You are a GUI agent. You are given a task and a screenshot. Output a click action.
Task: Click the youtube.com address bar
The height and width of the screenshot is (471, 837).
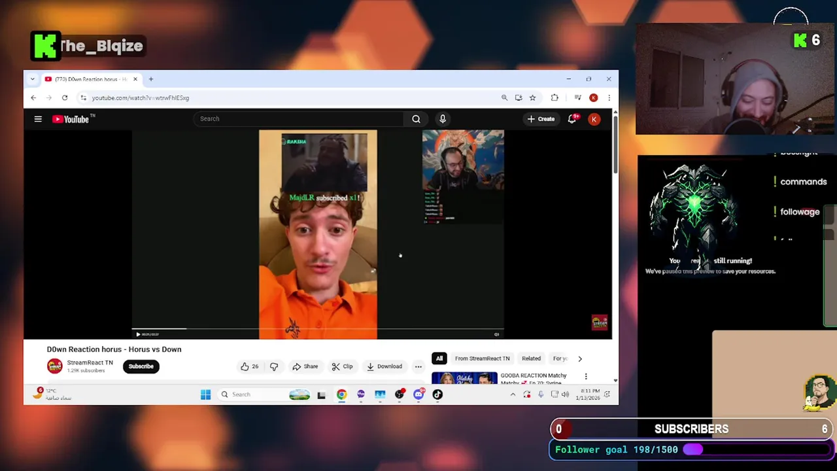click(x=288, y=97)
